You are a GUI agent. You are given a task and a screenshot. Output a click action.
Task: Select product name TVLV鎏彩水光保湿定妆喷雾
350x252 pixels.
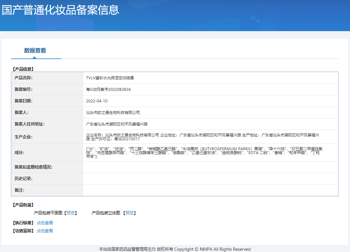[110, 78]
